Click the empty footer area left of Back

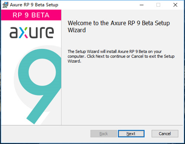coord(46,134)
